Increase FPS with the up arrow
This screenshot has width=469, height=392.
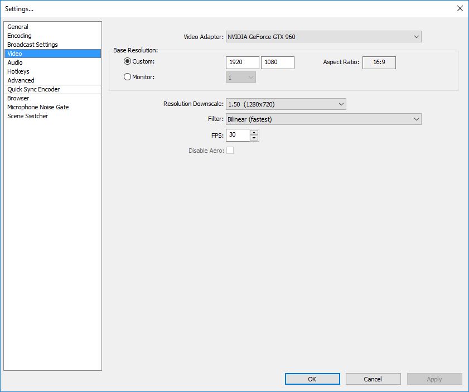pyautogui.click(x=254, y=132)
